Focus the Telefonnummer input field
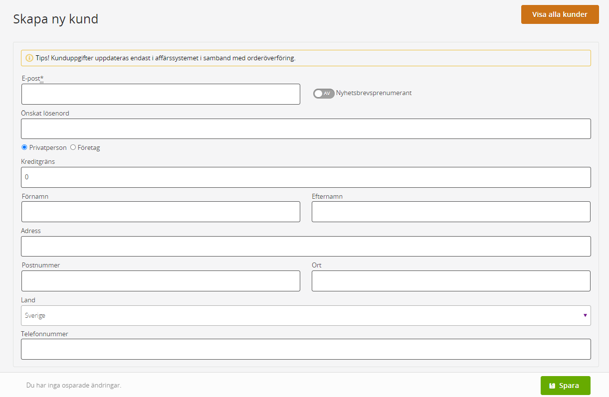Viewport: 609px width, 397px height. click(306, 349)
